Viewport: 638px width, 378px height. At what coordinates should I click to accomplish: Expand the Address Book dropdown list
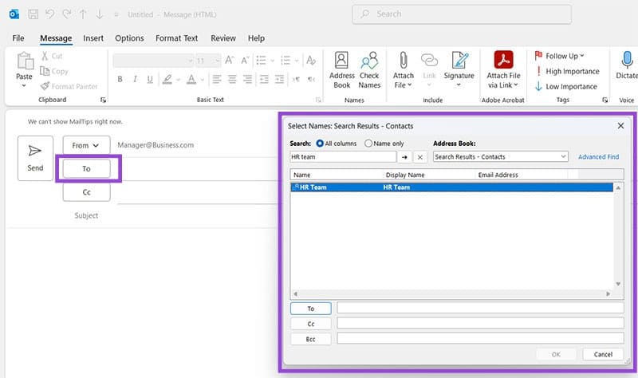coord(563,157)
